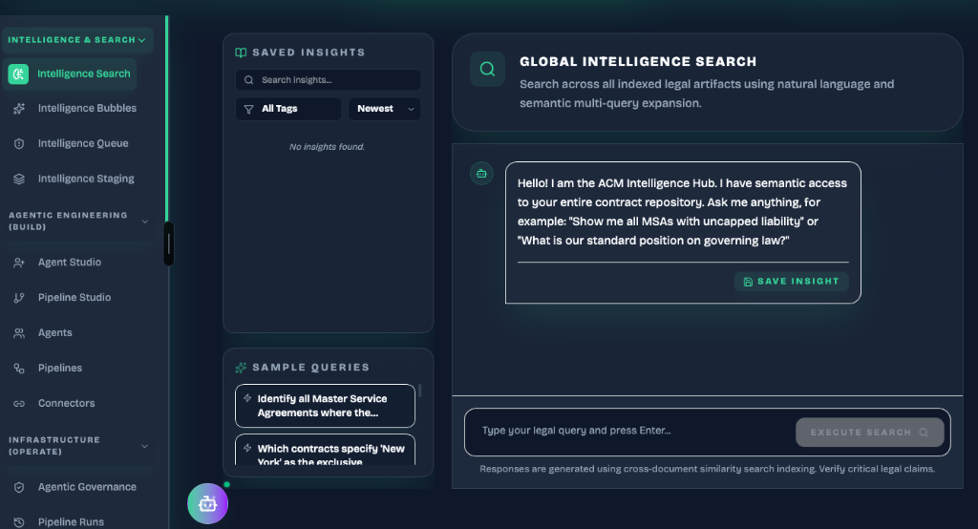Click the magnifier icon in Execute Search button
Image resolution: width=978 pixels, height=529 pixels.
pyautogui.click(x=924, y=433)
